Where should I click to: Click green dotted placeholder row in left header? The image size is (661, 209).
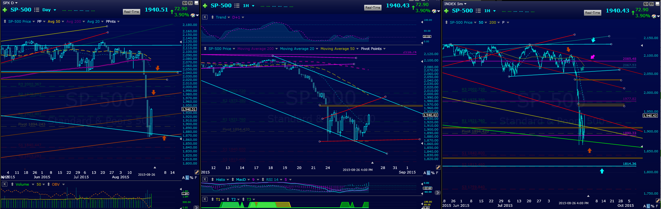click(79, 10)
